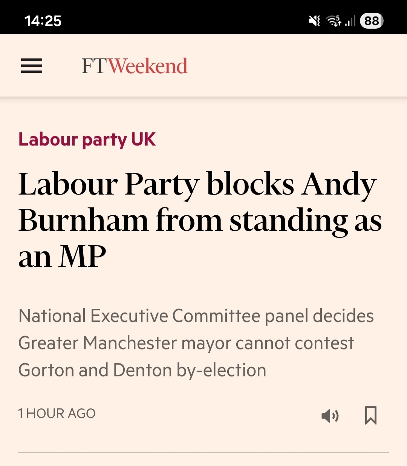Tap the battery indicator showing 88
The width and height of the screenshot is (407, 466).
[372, 21]
